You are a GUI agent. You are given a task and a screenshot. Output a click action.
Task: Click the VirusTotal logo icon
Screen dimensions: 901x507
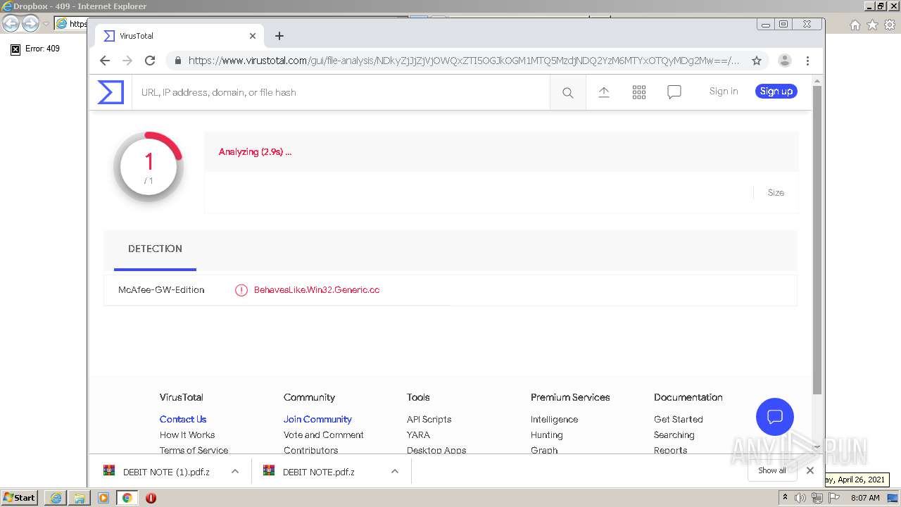[x=111, y=92]
